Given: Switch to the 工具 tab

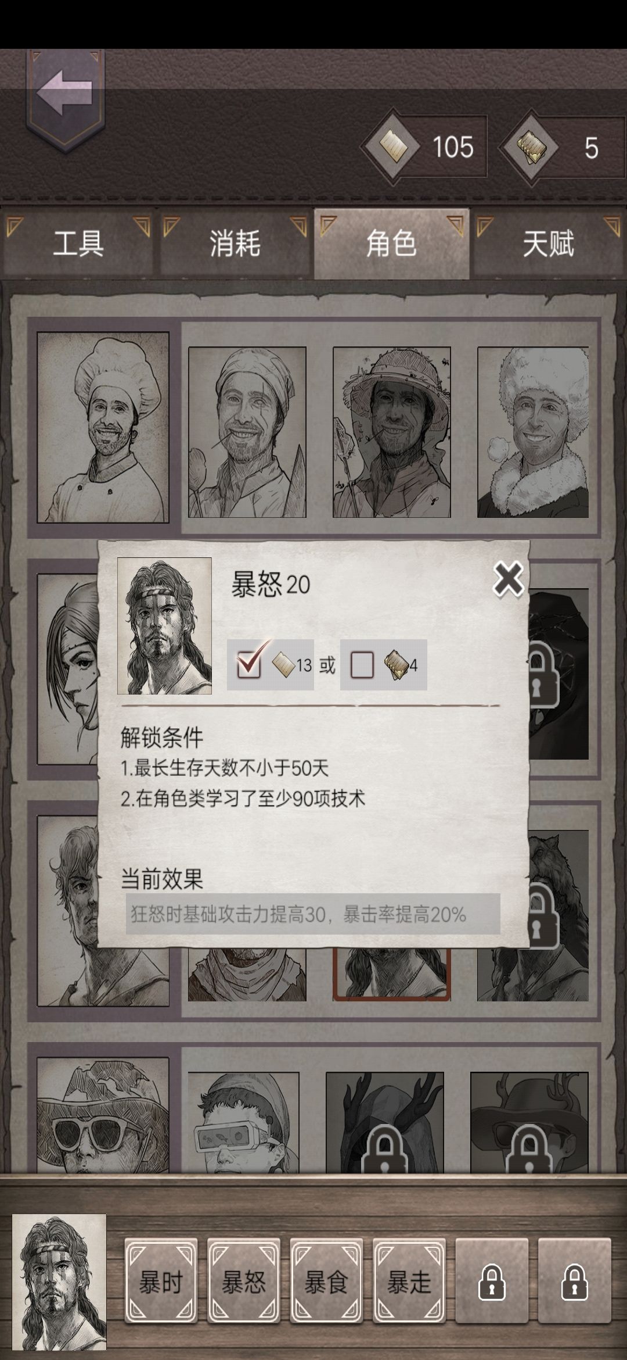Looking at the screenshot, I should coord(78,243).
